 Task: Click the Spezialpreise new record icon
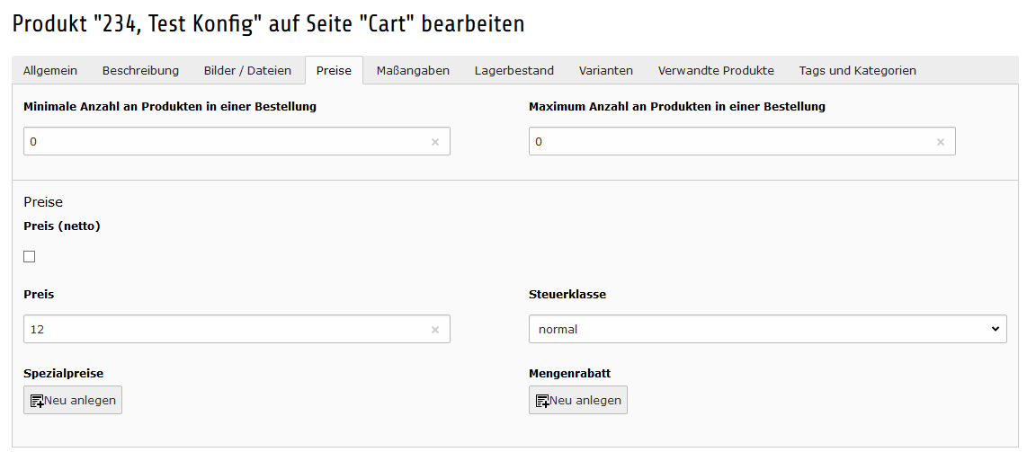tap(37, 401)
